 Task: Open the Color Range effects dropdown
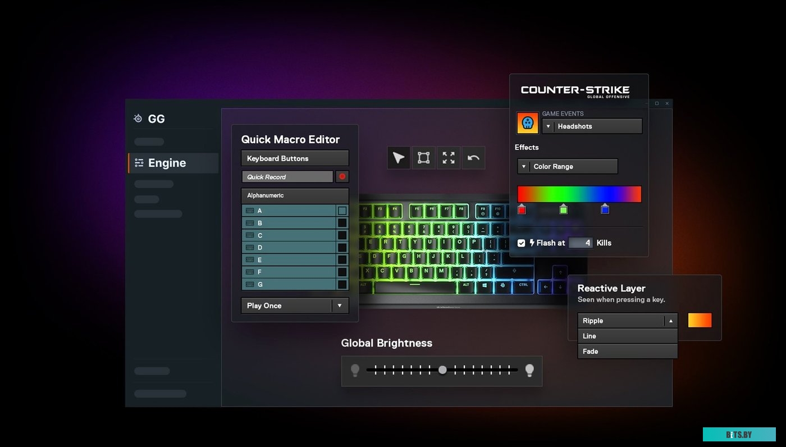(x=568, y=166)
